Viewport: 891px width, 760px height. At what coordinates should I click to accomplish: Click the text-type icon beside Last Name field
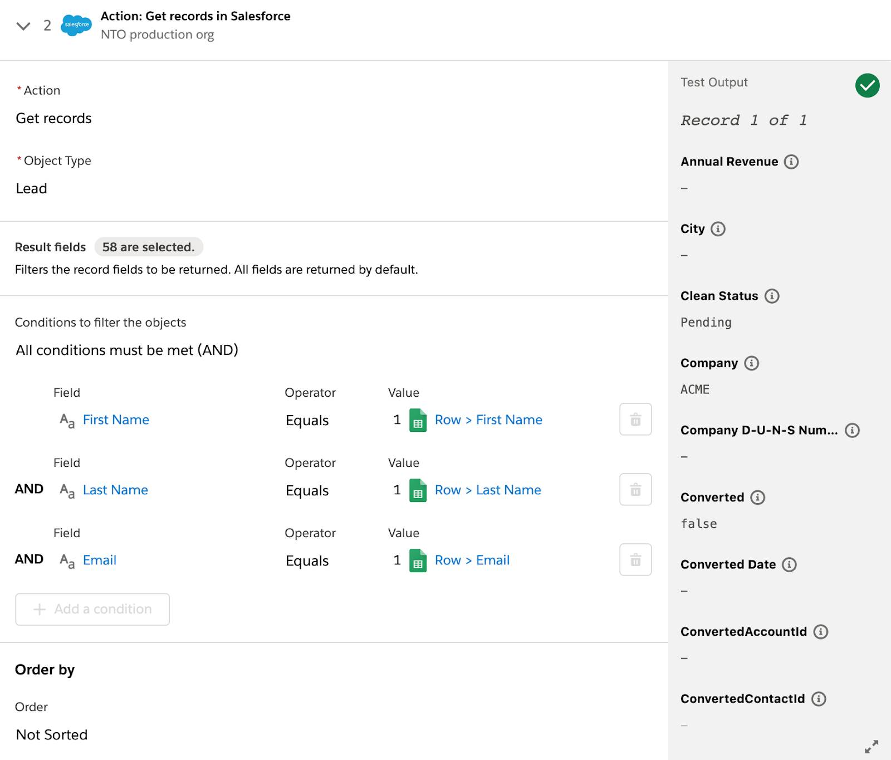[67, 491]
